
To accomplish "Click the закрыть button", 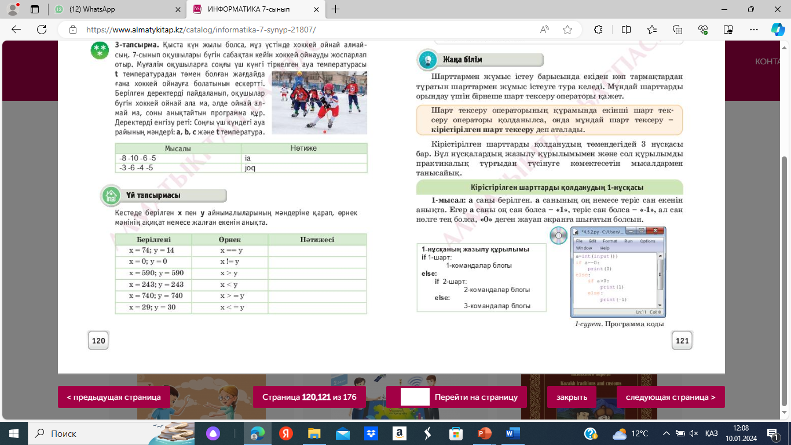I will click(572, 397).
